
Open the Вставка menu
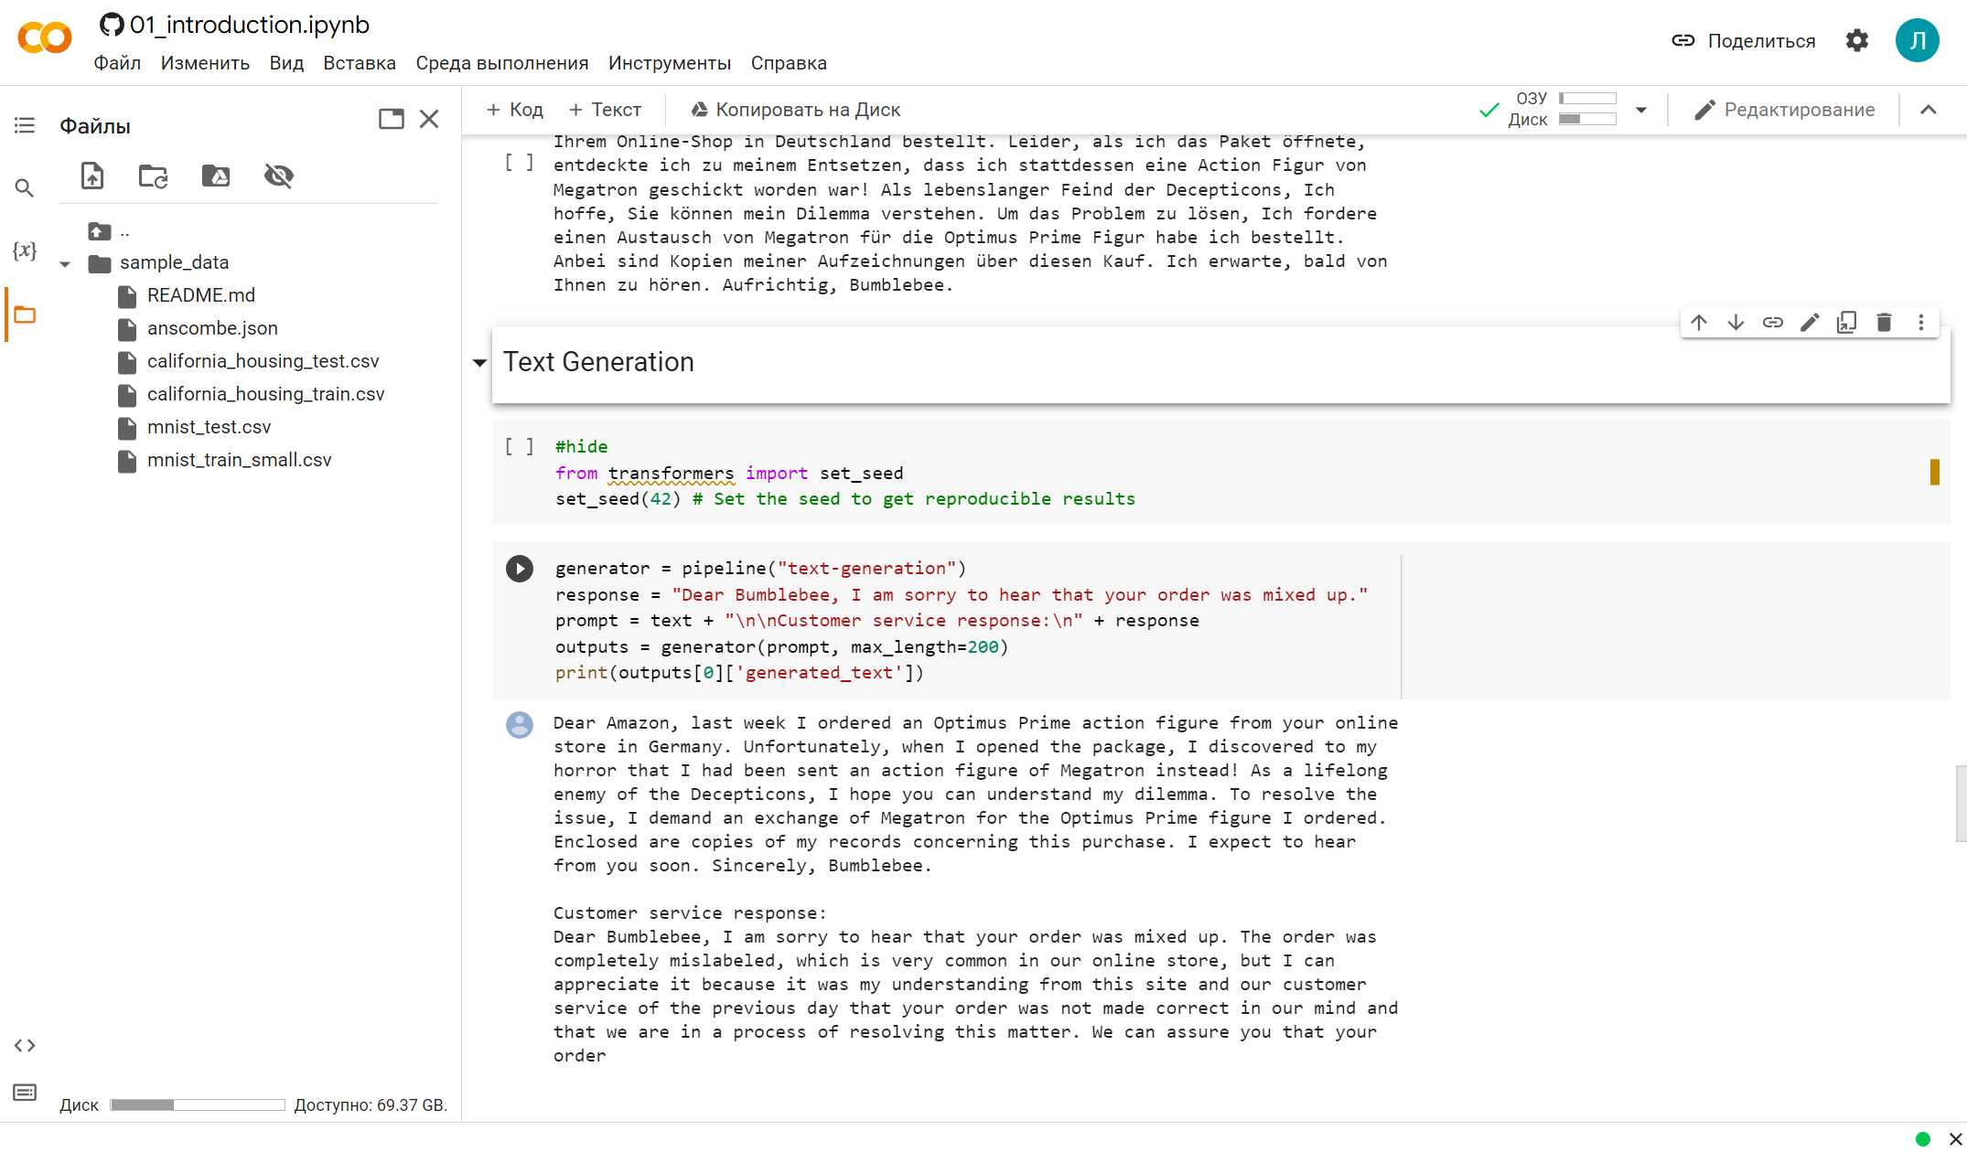360,63
